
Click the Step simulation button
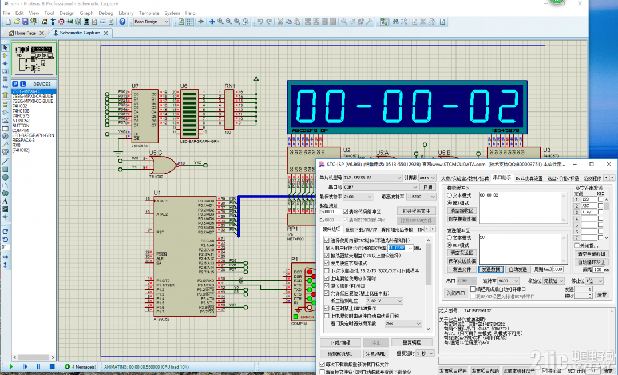25,367
